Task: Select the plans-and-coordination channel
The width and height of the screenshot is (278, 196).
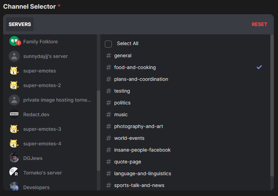Action: [141, 79]
